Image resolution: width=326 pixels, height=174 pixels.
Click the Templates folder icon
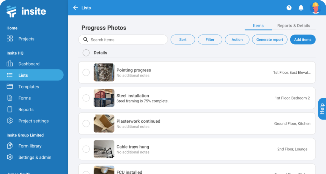(10, 86)
